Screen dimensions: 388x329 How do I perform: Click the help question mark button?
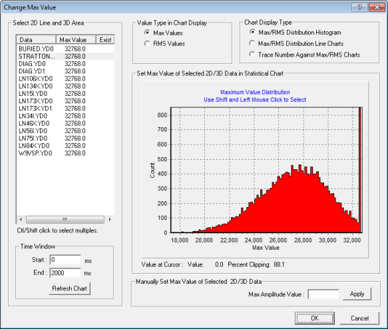click(360, 7)
